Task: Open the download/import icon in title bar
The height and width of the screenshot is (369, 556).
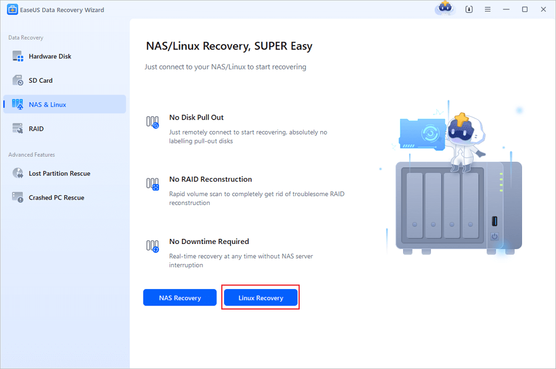Action: pyautogui.click(x=469, y=9)
